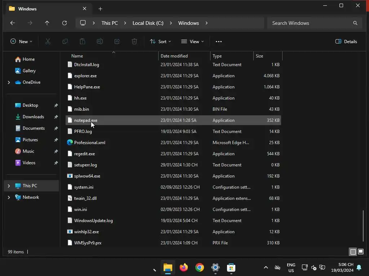Open the Sort dropdown menu
Image resolution: width=369 pixels, height=276 pixels.
click(x=160, y=42)
